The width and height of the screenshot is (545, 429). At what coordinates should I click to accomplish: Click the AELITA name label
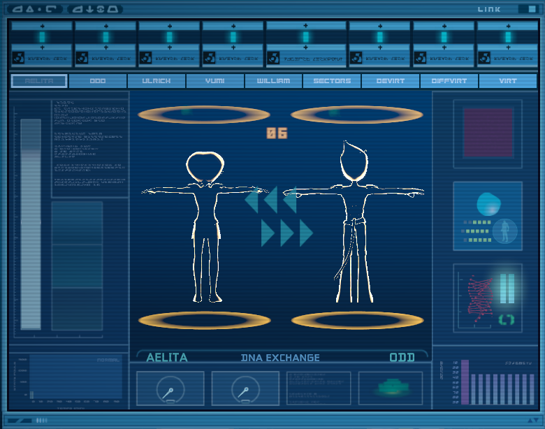[x=167, y=358]
